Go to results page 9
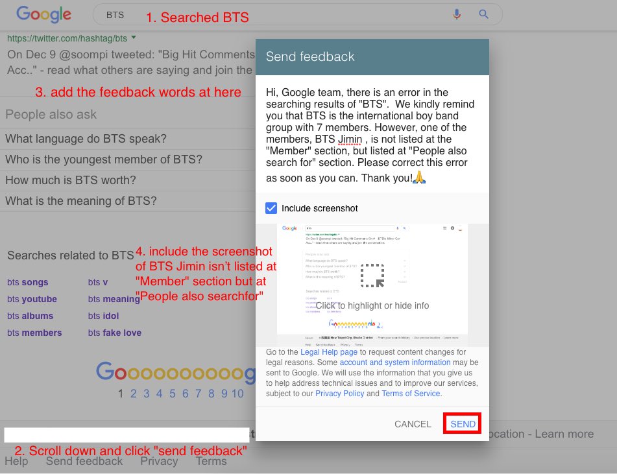The width and height of the screenshot is (617, 474). point(224,394)
